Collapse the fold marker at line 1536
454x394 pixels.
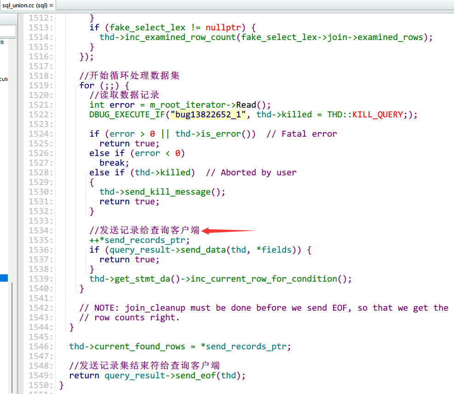point(86,250)
